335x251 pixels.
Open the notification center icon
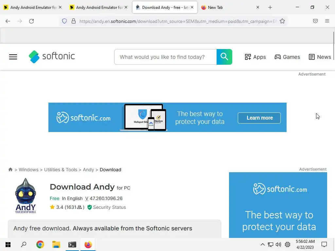pos(324,244)
